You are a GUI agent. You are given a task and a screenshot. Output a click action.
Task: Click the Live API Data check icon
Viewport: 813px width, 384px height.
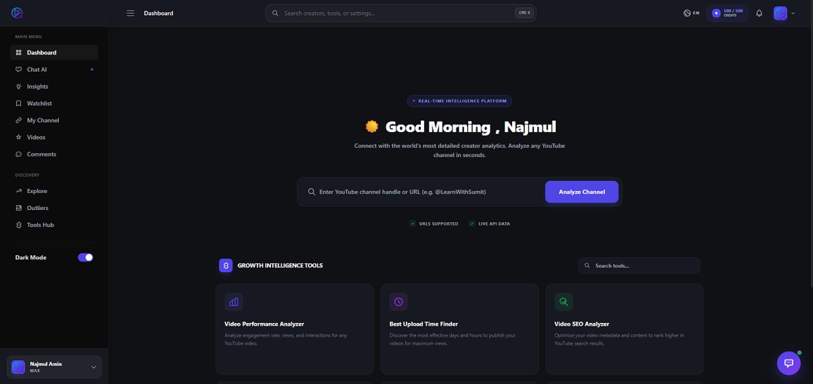472,224
